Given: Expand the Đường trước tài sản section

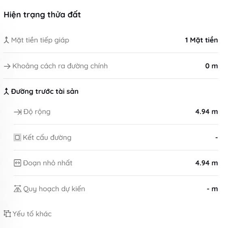Looking at the screenshot, I should pyautogui.click(x=44, y=91).
